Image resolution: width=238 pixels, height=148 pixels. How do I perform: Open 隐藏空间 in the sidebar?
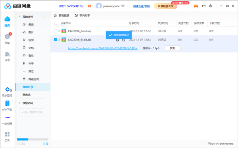tap(34, 79)
